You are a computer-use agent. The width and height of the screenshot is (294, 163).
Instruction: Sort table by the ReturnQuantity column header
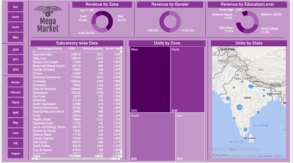click(93, 49)
